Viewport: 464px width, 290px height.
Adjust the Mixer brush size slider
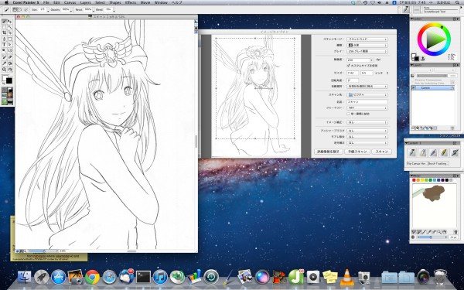(432, 237)
